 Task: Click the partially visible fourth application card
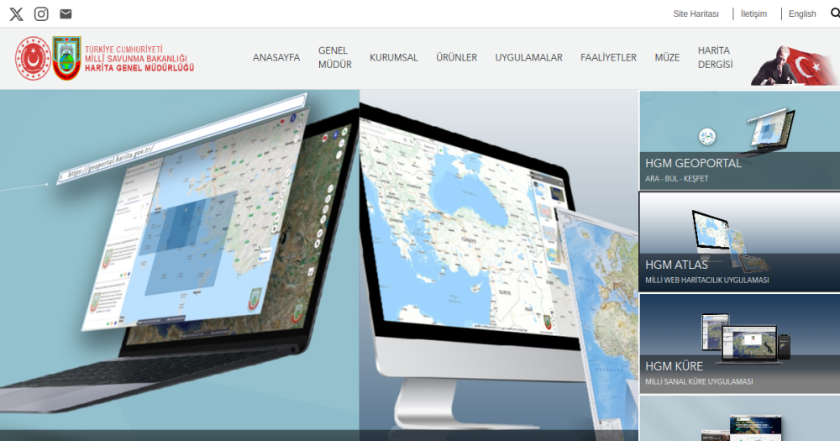click(x=739, y=418)
